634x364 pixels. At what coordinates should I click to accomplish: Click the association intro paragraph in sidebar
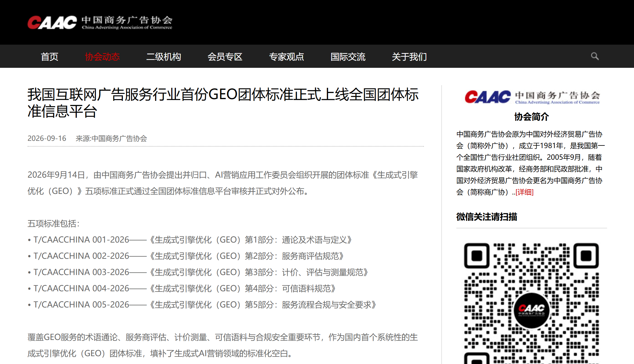(531, 163)
